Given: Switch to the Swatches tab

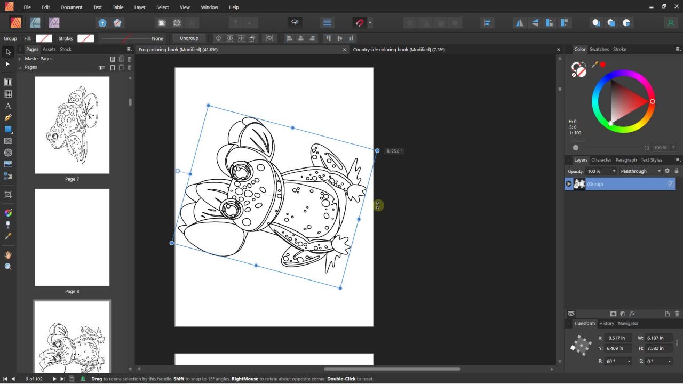Looking at the screenshot, I should 599,49.
